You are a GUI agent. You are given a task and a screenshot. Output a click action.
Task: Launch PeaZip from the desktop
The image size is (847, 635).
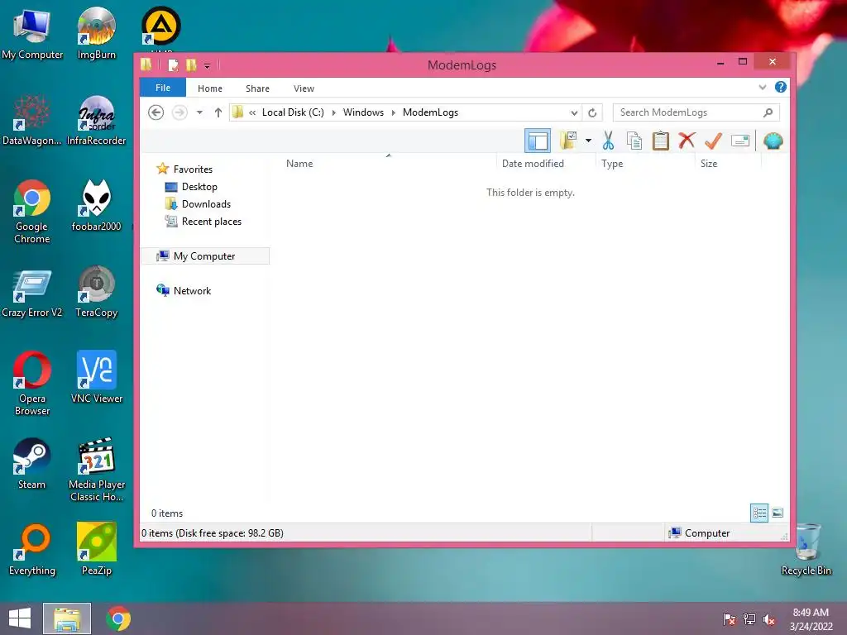pyautogui.click(x=96, y=549)
